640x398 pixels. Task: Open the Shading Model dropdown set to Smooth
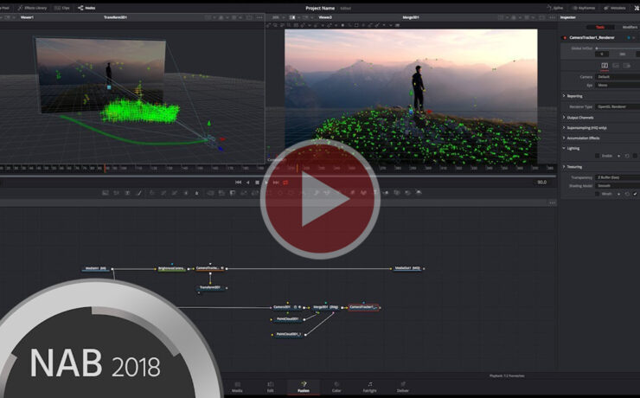click(618, 186)
